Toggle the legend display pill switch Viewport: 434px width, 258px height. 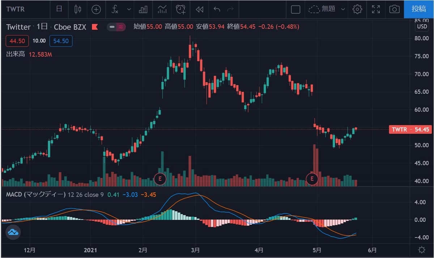pos(116,27)
